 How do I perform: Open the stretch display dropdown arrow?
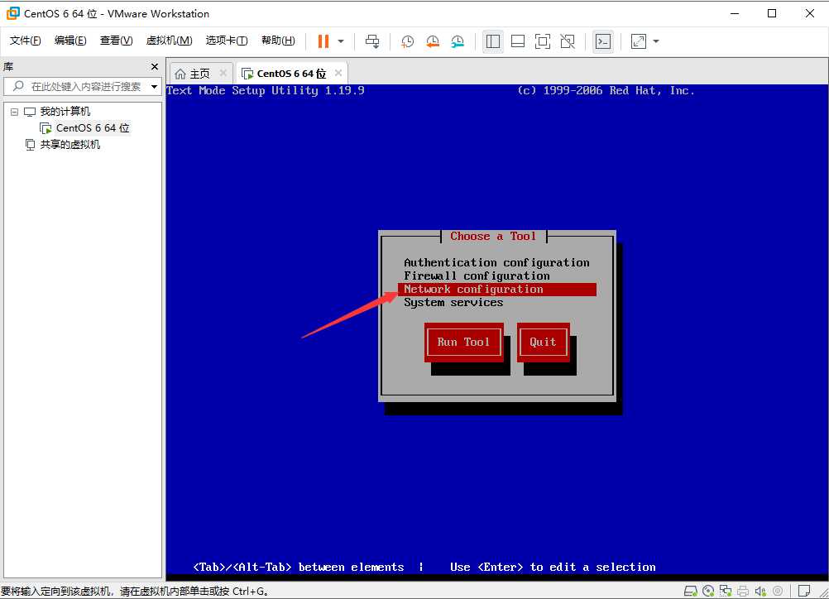656,41
